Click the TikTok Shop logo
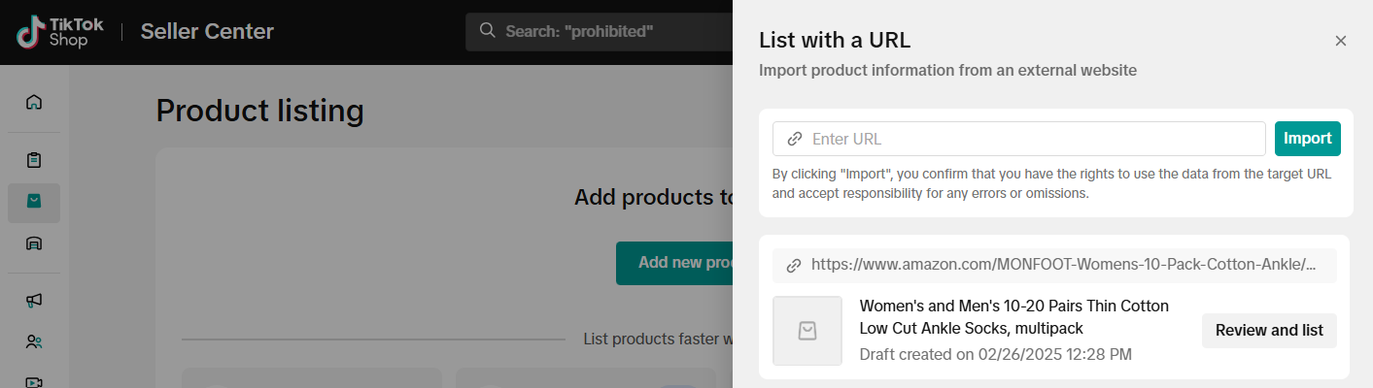Screen dimensions: 1373x388 (59, 32)
